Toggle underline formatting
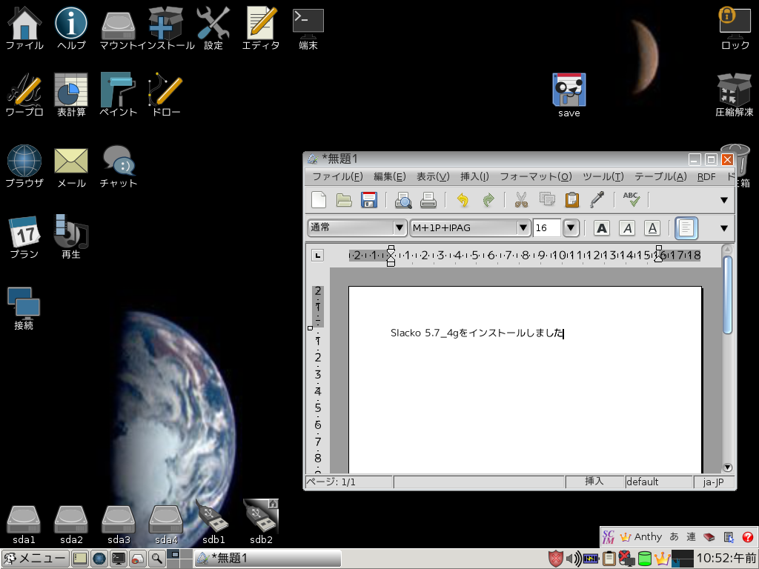Image resolution: width=759 pixels, height=569 pixels. click(x=652, y=228)
